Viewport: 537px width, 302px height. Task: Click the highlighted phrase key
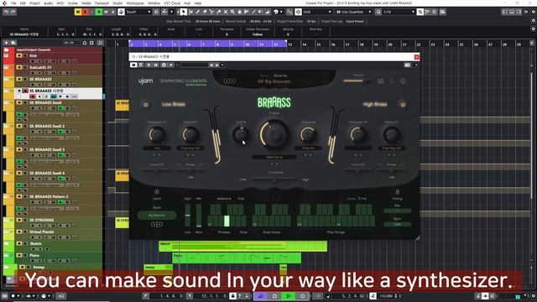coord(227,221)
